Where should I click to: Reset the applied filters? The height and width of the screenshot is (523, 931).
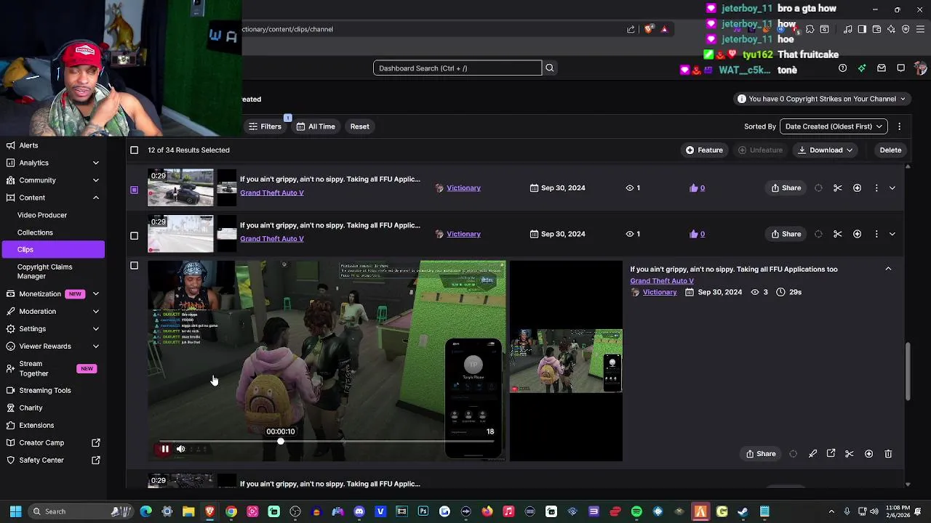(x=359, y=126)
